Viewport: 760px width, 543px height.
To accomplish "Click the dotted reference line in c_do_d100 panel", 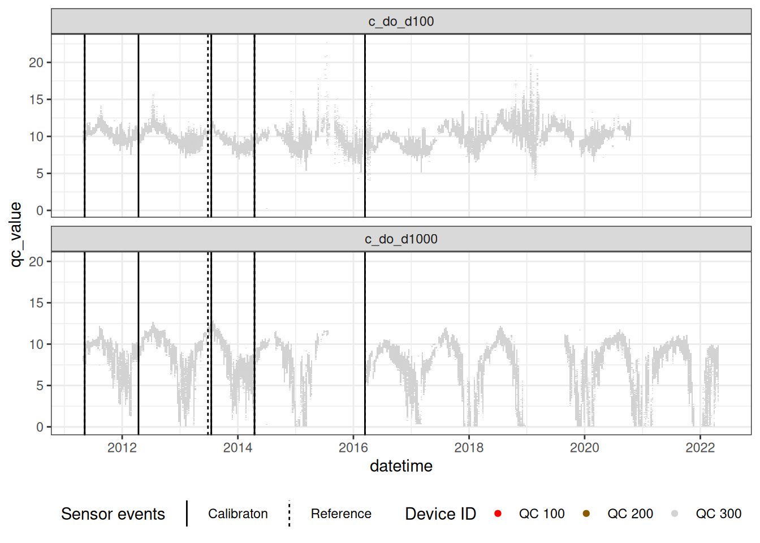I will pyautogui.click(x=208, y=170).
